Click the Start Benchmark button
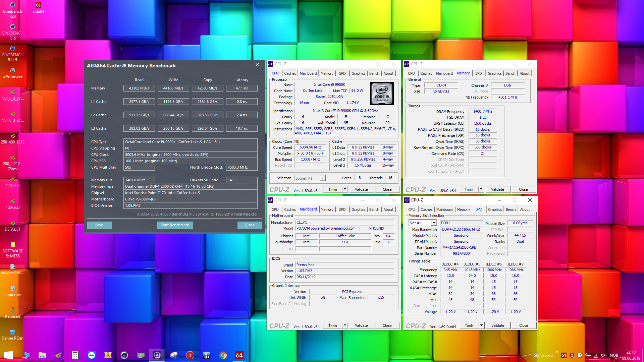This screenshot has height=362, width=644. 174,225
